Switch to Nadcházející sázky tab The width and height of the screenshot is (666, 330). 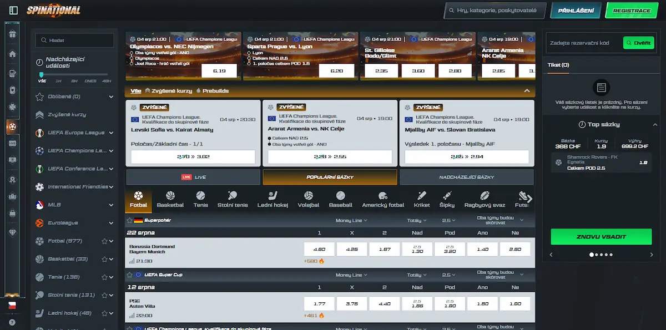point(467,177)
